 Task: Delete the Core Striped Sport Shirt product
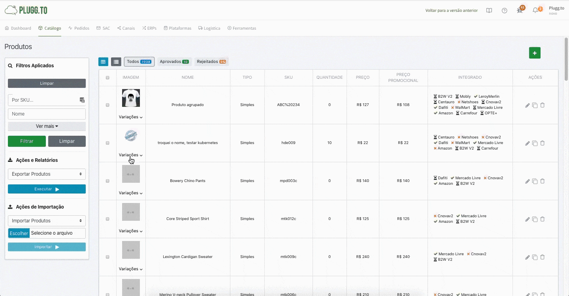(543, 219)
